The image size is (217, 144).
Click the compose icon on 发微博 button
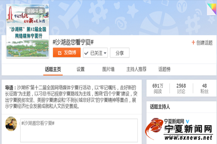(x=60, y=53)
